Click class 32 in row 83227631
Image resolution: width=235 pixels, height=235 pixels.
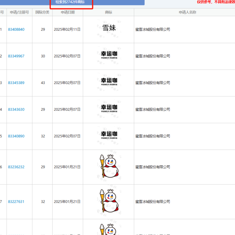[43, 202]
